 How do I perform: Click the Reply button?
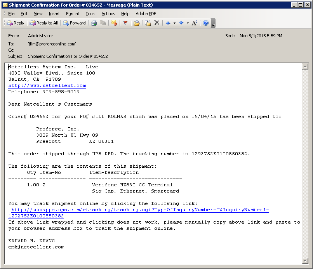point(16,23)
